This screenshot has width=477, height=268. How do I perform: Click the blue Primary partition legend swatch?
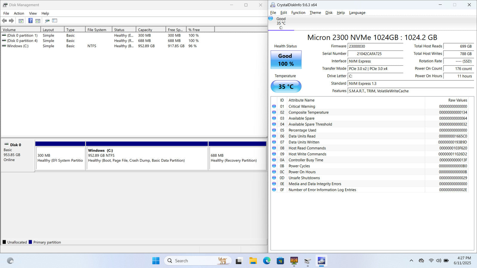(x=30, y=242)
